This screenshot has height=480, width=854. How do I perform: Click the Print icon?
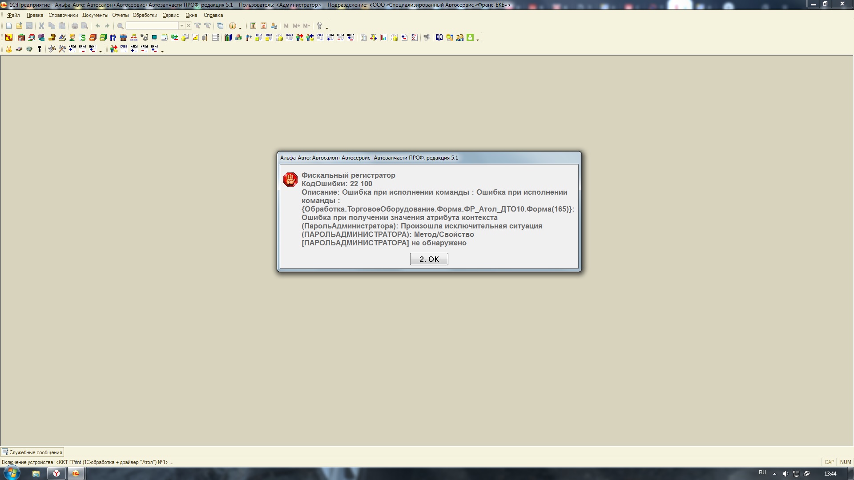[75, 26]
